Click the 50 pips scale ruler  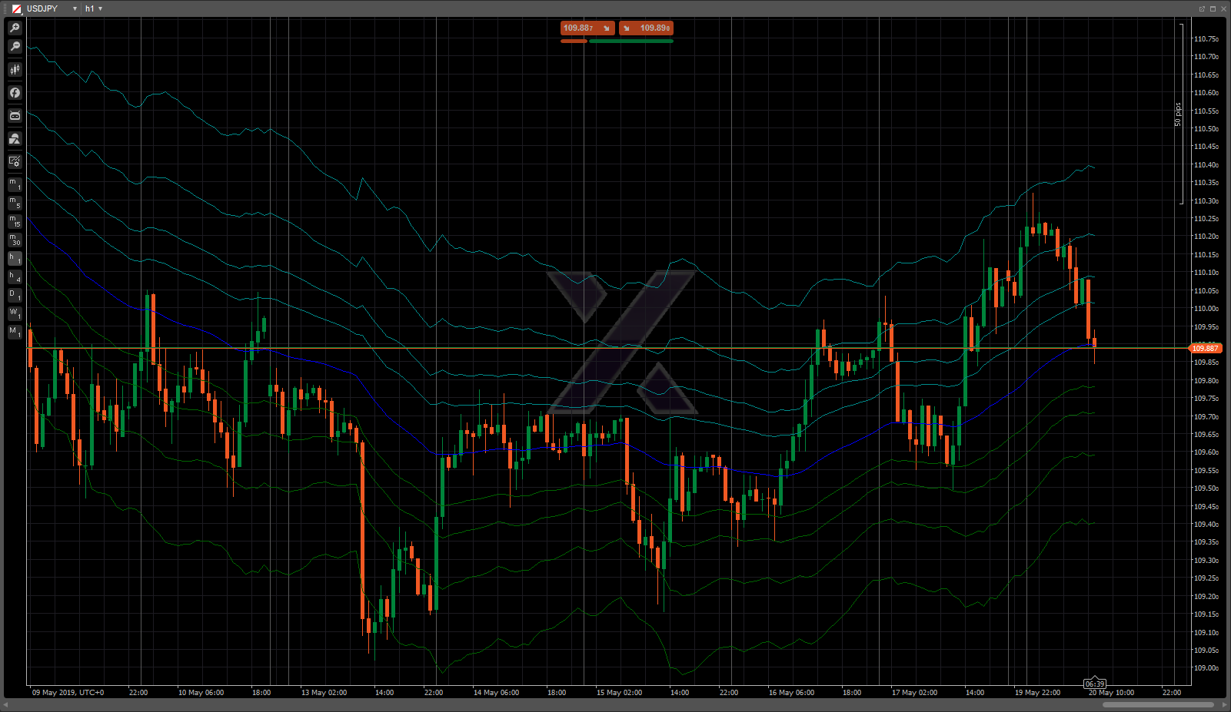pyautogui.click(x=1179, y=114)
